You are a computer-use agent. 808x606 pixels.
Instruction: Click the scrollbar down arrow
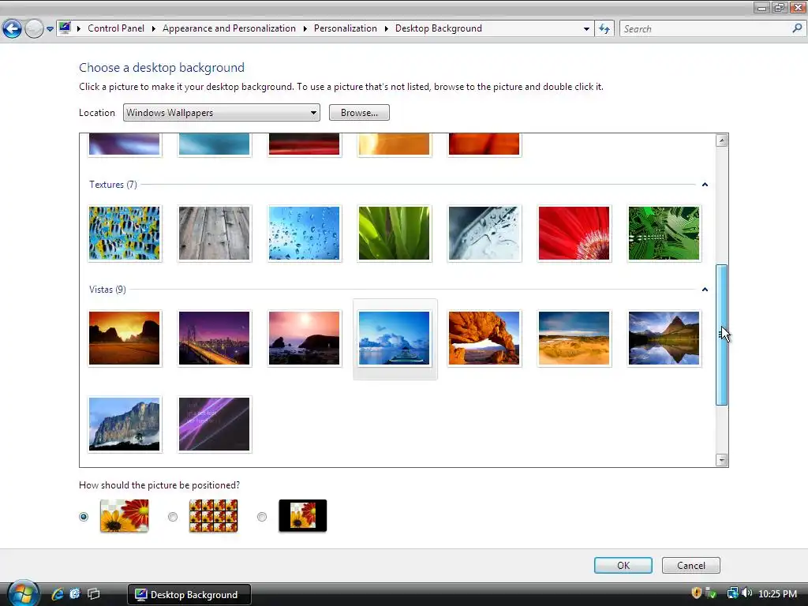722,460
